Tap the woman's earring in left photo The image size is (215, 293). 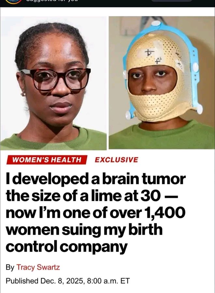click(23, 93)
